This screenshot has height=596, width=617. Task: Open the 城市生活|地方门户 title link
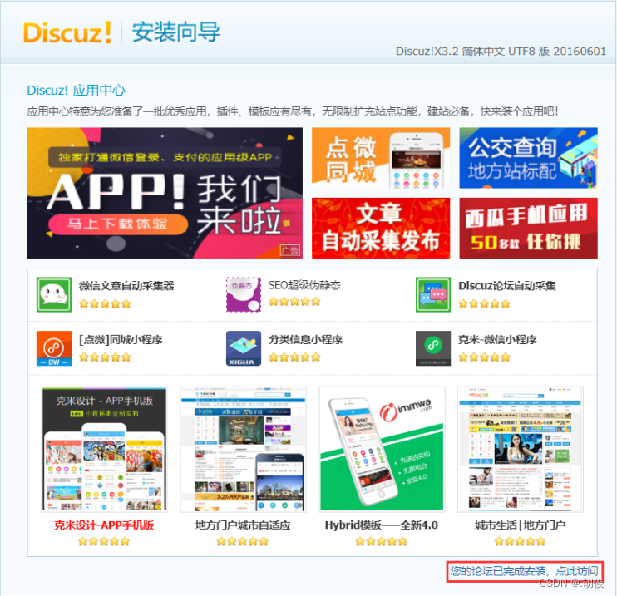[x=521, y=525]
